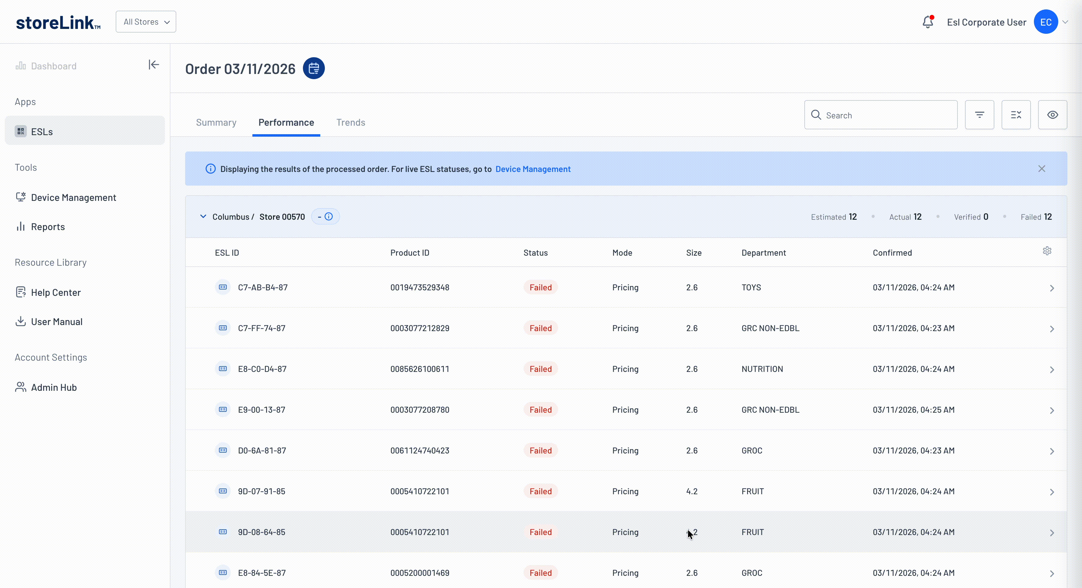The image size is (1082, 588).
Task: Click the Admin Hub people icon
Action: point(21,387)
